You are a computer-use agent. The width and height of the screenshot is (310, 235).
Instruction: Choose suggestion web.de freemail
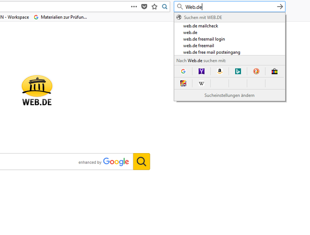click(230, 46)
